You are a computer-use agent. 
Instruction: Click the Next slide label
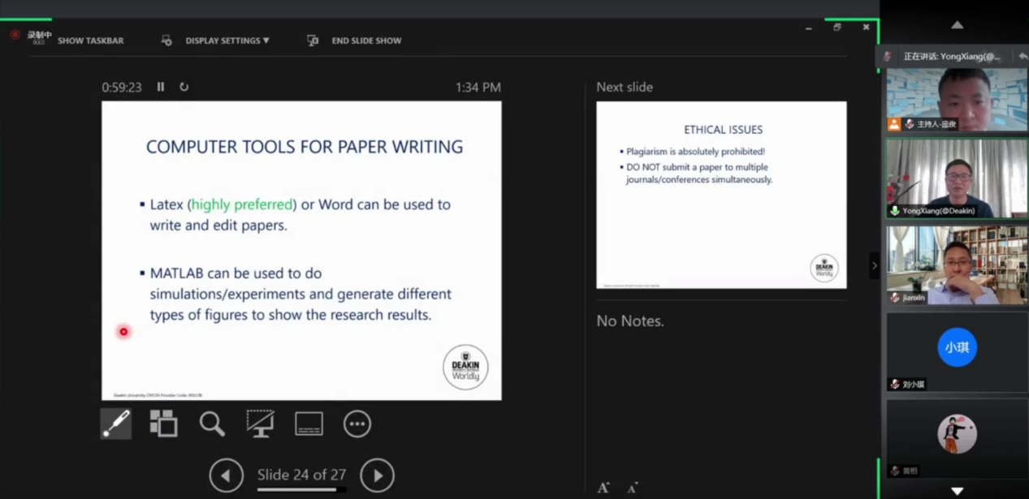tap(625, 87)
